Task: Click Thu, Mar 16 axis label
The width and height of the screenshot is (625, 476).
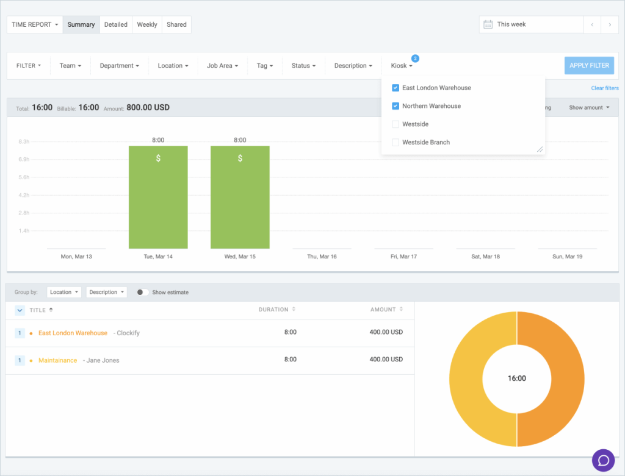Action: [322, 257]
